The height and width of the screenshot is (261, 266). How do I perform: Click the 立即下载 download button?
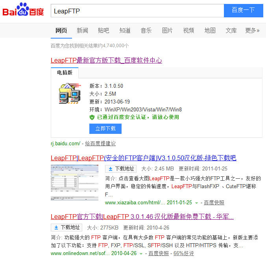point(105,129)
